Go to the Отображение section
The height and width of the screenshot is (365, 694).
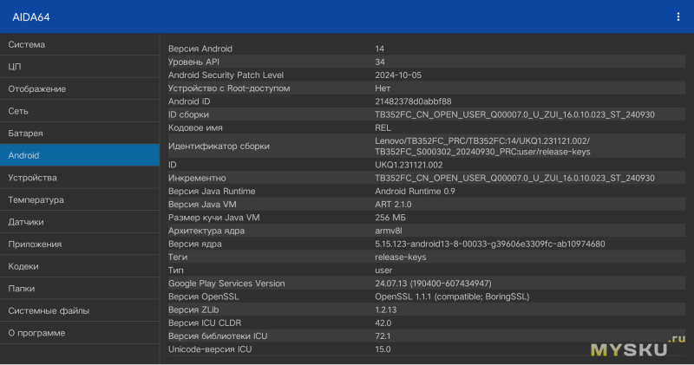[x=80, y=88]
